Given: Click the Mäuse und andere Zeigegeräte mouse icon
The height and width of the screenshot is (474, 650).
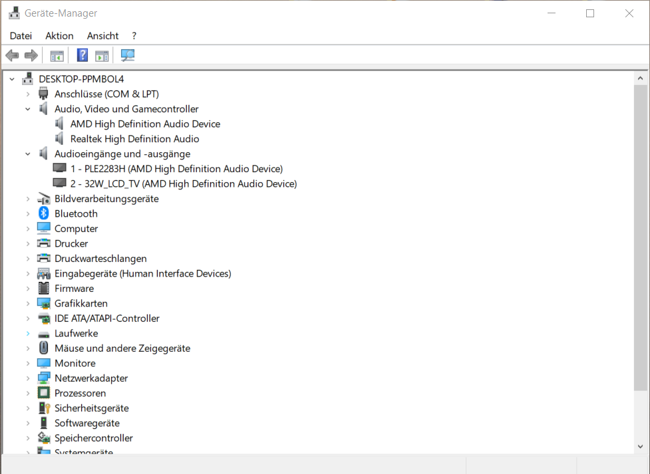Looking at the screenshot, I should click(x=43, y=348).
